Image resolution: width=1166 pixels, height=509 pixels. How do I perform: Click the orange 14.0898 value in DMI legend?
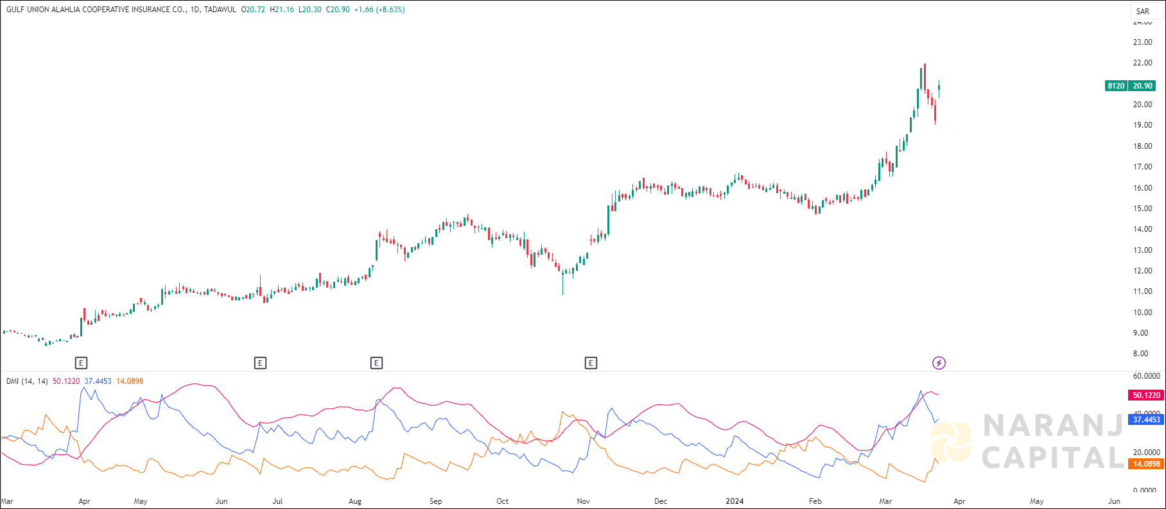tap(130, 381)
